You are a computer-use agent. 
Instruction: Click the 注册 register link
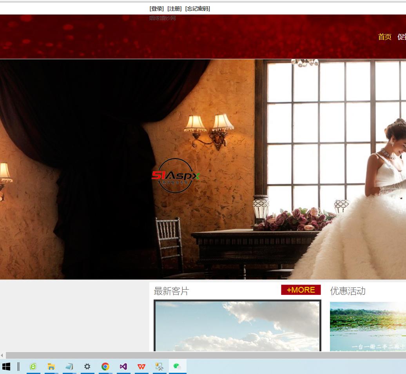pos(174,9)
